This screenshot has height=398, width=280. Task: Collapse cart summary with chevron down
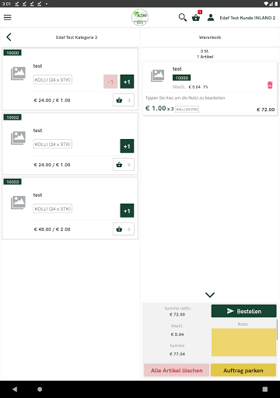click(210, 295)
